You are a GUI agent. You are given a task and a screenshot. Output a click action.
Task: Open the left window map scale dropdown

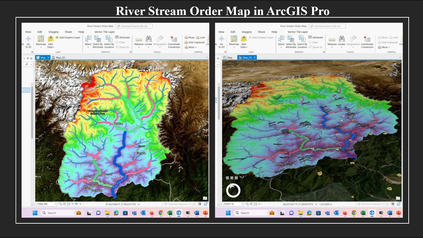[55, 204]
